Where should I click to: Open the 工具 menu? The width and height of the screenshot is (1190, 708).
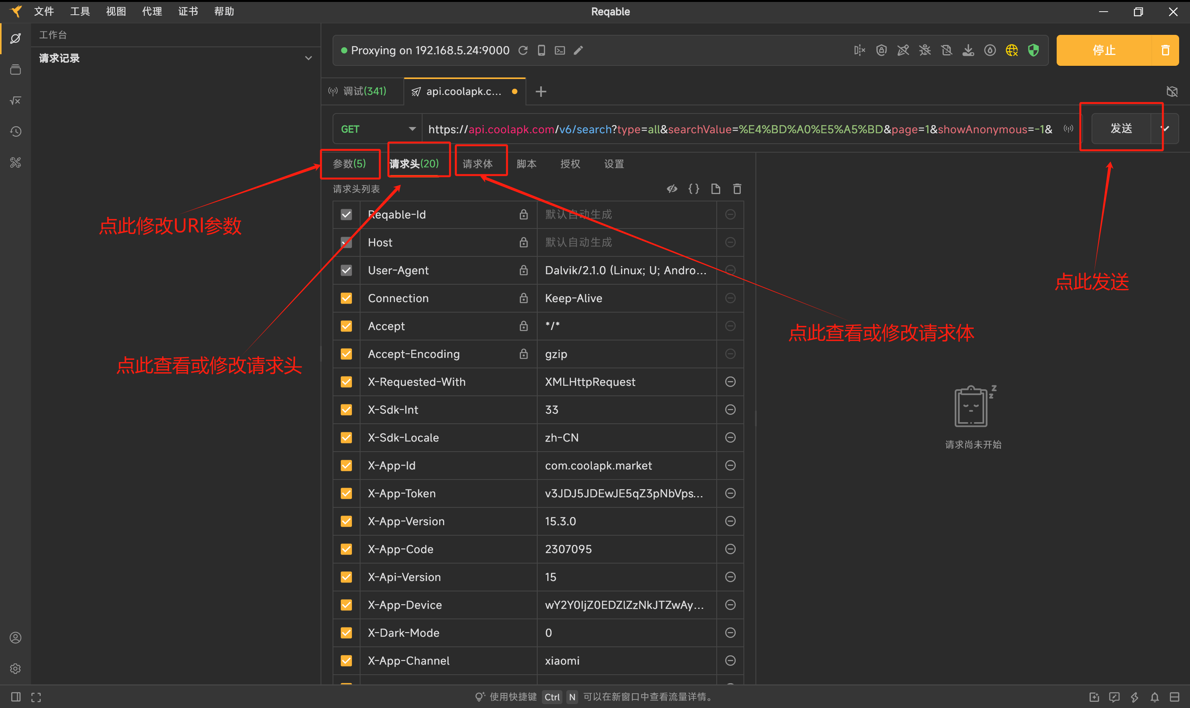[x=80, y=12]
